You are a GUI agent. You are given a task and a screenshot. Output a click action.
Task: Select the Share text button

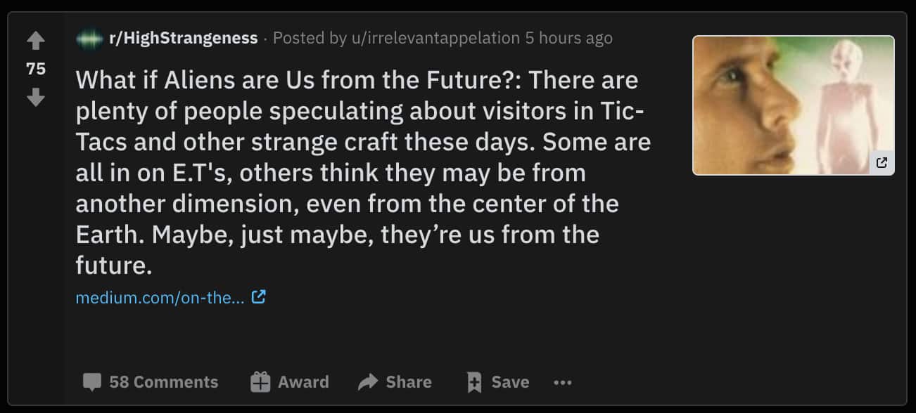[x=409, y=382]
